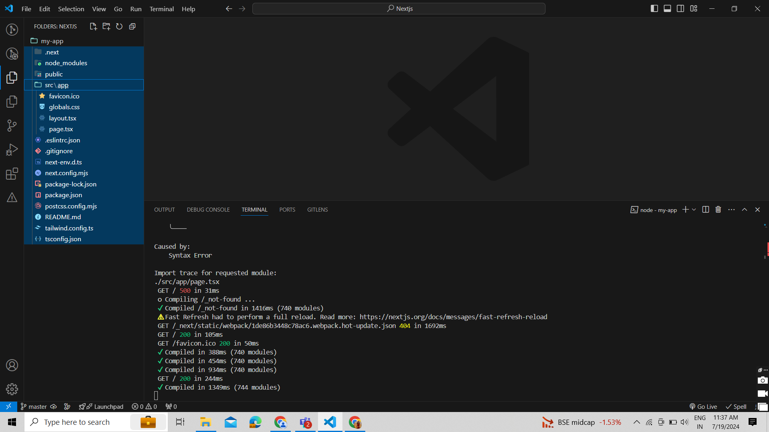Collapse all folders in explorer

132,26
